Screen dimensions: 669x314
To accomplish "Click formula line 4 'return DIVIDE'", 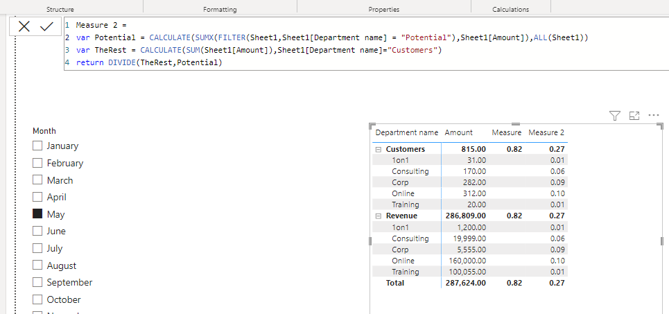I will (x=149, y=62).
